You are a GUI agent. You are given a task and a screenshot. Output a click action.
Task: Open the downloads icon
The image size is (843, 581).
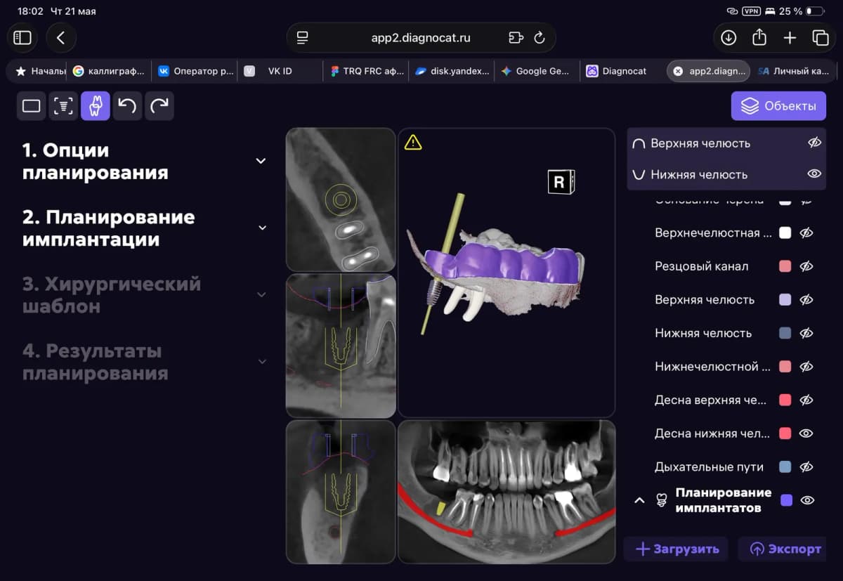(728, 38)
